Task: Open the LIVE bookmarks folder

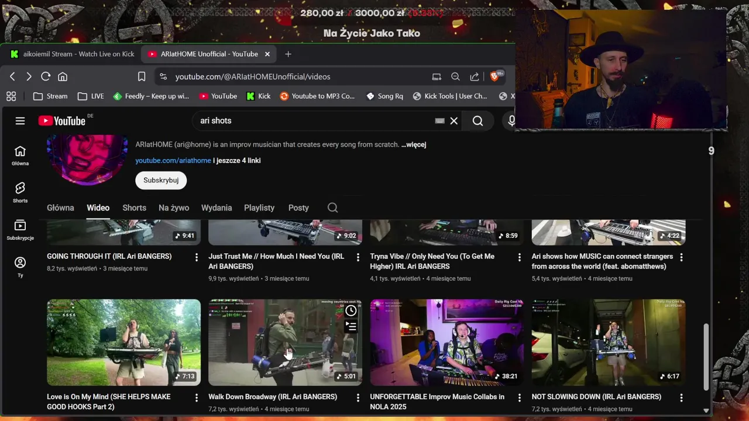Action: pos(91,96)
